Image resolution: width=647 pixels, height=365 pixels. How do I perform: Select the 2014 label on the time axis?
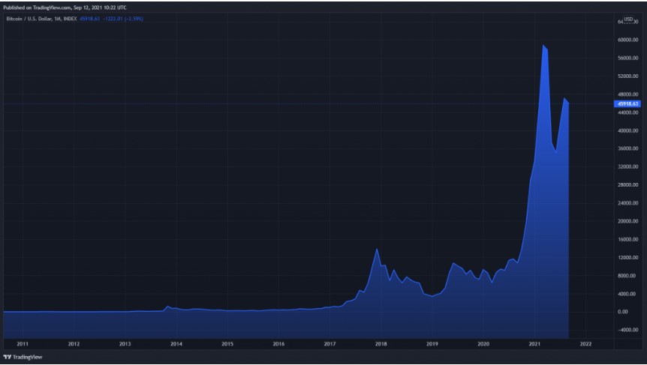tap(176, 343)
